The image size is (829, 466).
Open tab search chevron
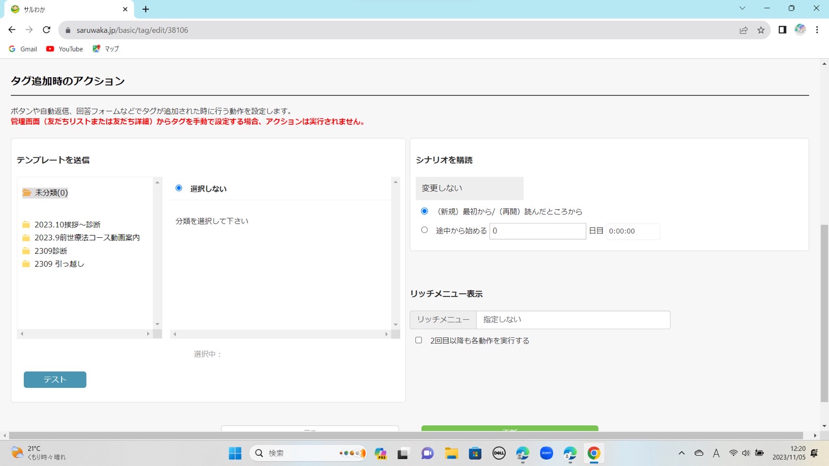742,8
